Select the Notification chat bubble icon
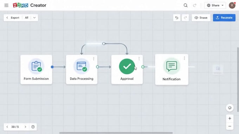The height and width of the screenshot is (134, 239). pos(172,66)
